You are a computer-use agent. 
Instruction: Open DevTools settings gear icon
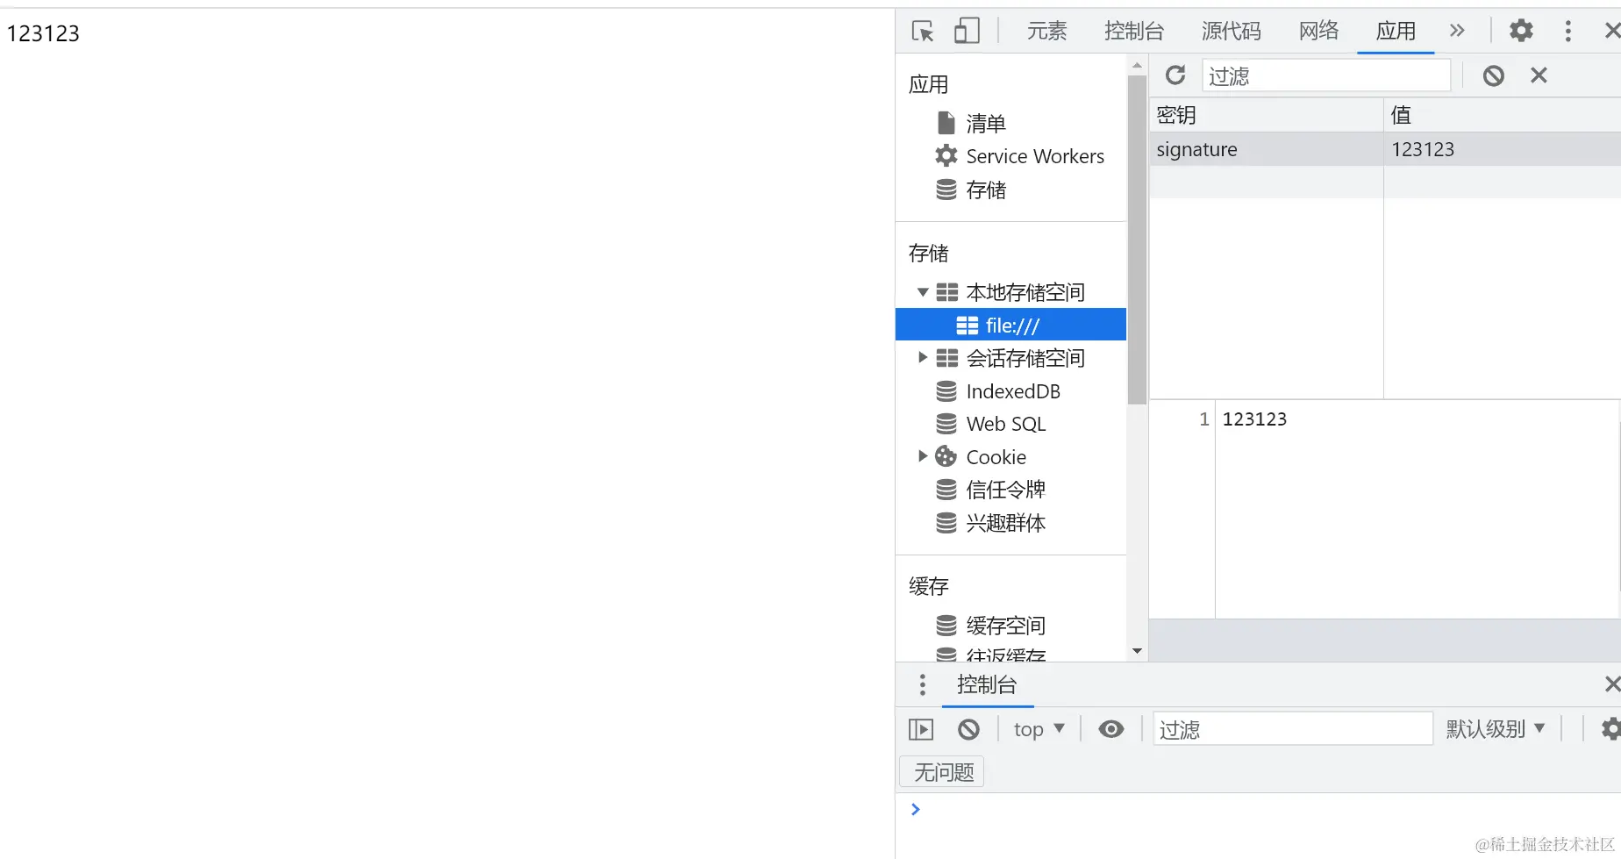click(x=1521, y=31)
